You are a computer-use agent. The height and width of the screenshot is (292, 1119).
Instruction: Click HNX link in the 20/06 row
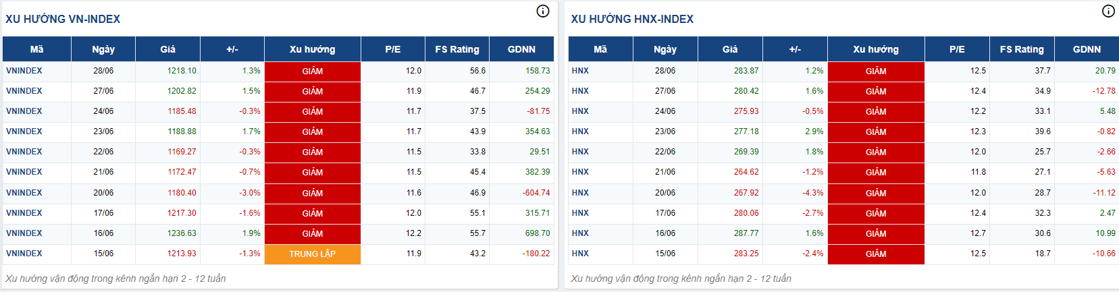[580, 193]
